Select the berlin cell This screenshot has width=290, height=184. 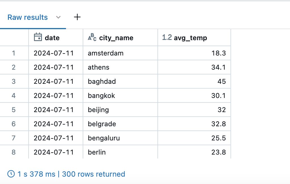120,152
